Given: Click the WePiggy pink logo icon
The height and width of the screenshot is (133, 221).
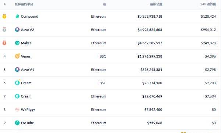Looking at the screenshot, I should pyautogui.click(x=17, y=110).
